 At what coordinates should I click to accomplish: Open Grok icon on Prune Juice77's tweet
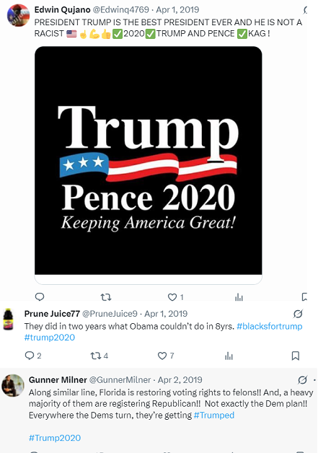click(298, 314)
